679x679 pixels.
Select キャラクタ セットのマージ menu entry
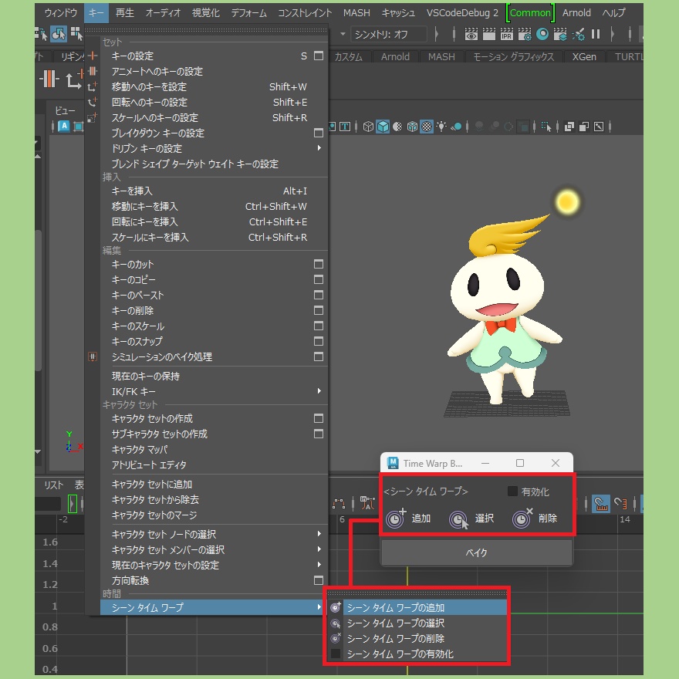214,515
